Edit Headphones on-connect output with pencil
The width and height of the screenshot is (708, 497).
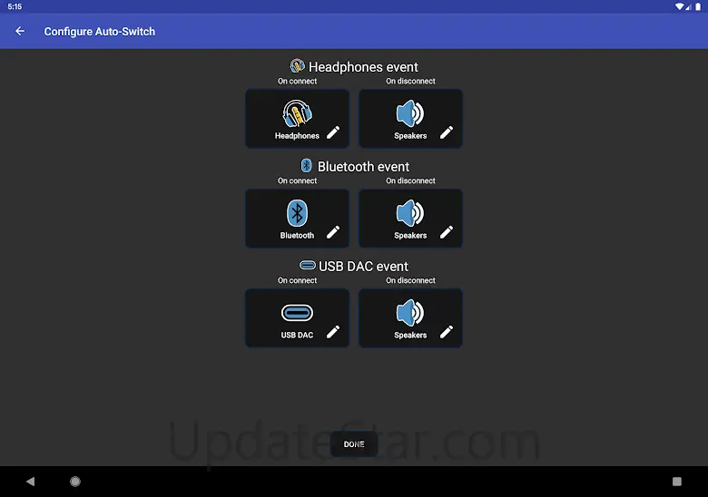(333, 132)
